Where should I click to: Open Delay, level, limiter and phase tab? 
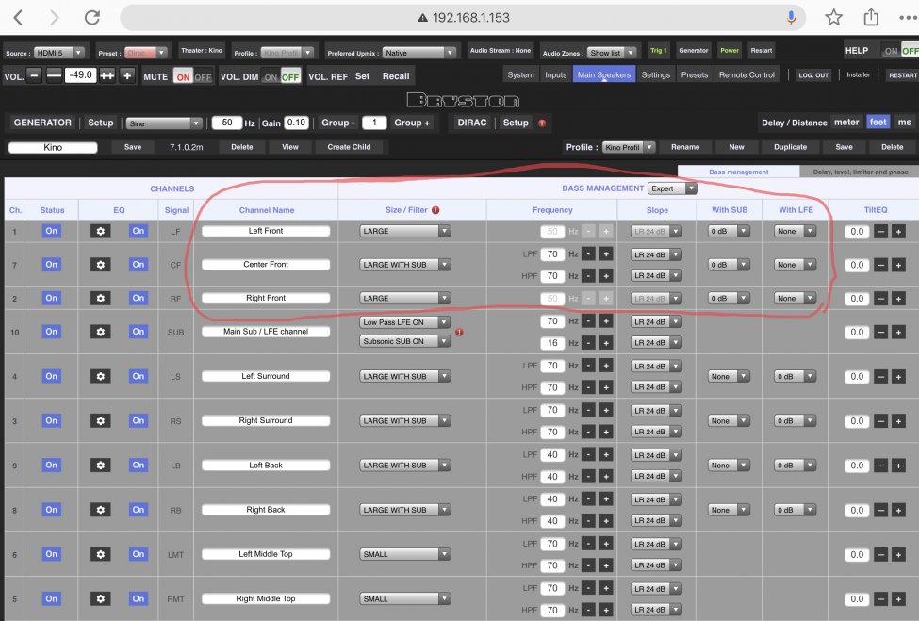(x=859, y=172)
